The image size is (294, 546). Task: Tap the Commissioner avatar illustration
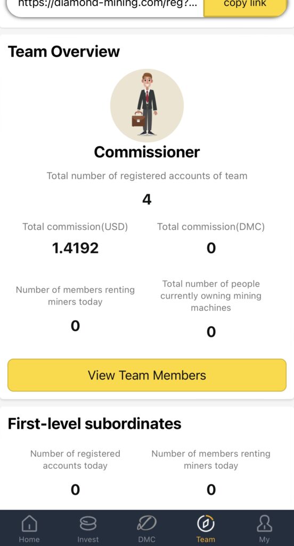coord(147,105)
